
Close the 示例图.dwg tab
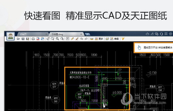(x=81, y=34)
